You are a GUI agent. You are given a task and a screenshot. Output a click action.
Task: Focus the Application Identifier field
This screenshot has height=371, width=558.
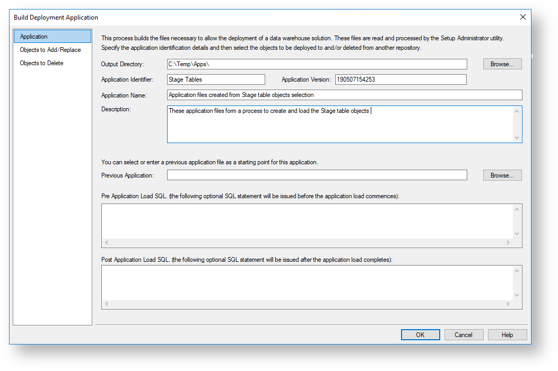[216, 79]
